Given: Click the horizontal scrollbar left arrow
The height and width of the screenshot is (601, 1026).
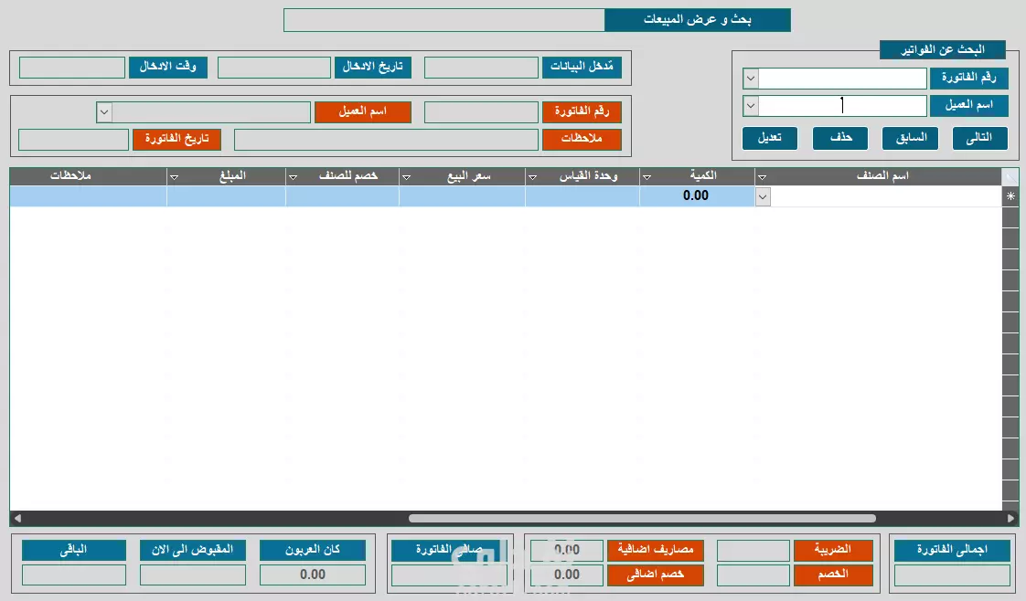Looking at the screenshot, I should tap(17, 518).
